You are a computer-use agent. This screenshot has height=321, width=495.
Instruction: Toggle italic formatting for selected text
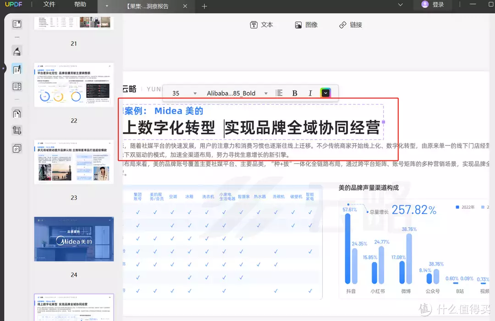310,93
